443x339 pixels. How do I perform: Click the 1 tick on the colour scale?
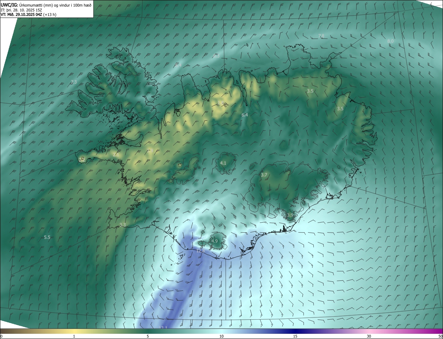coord(74,336)
